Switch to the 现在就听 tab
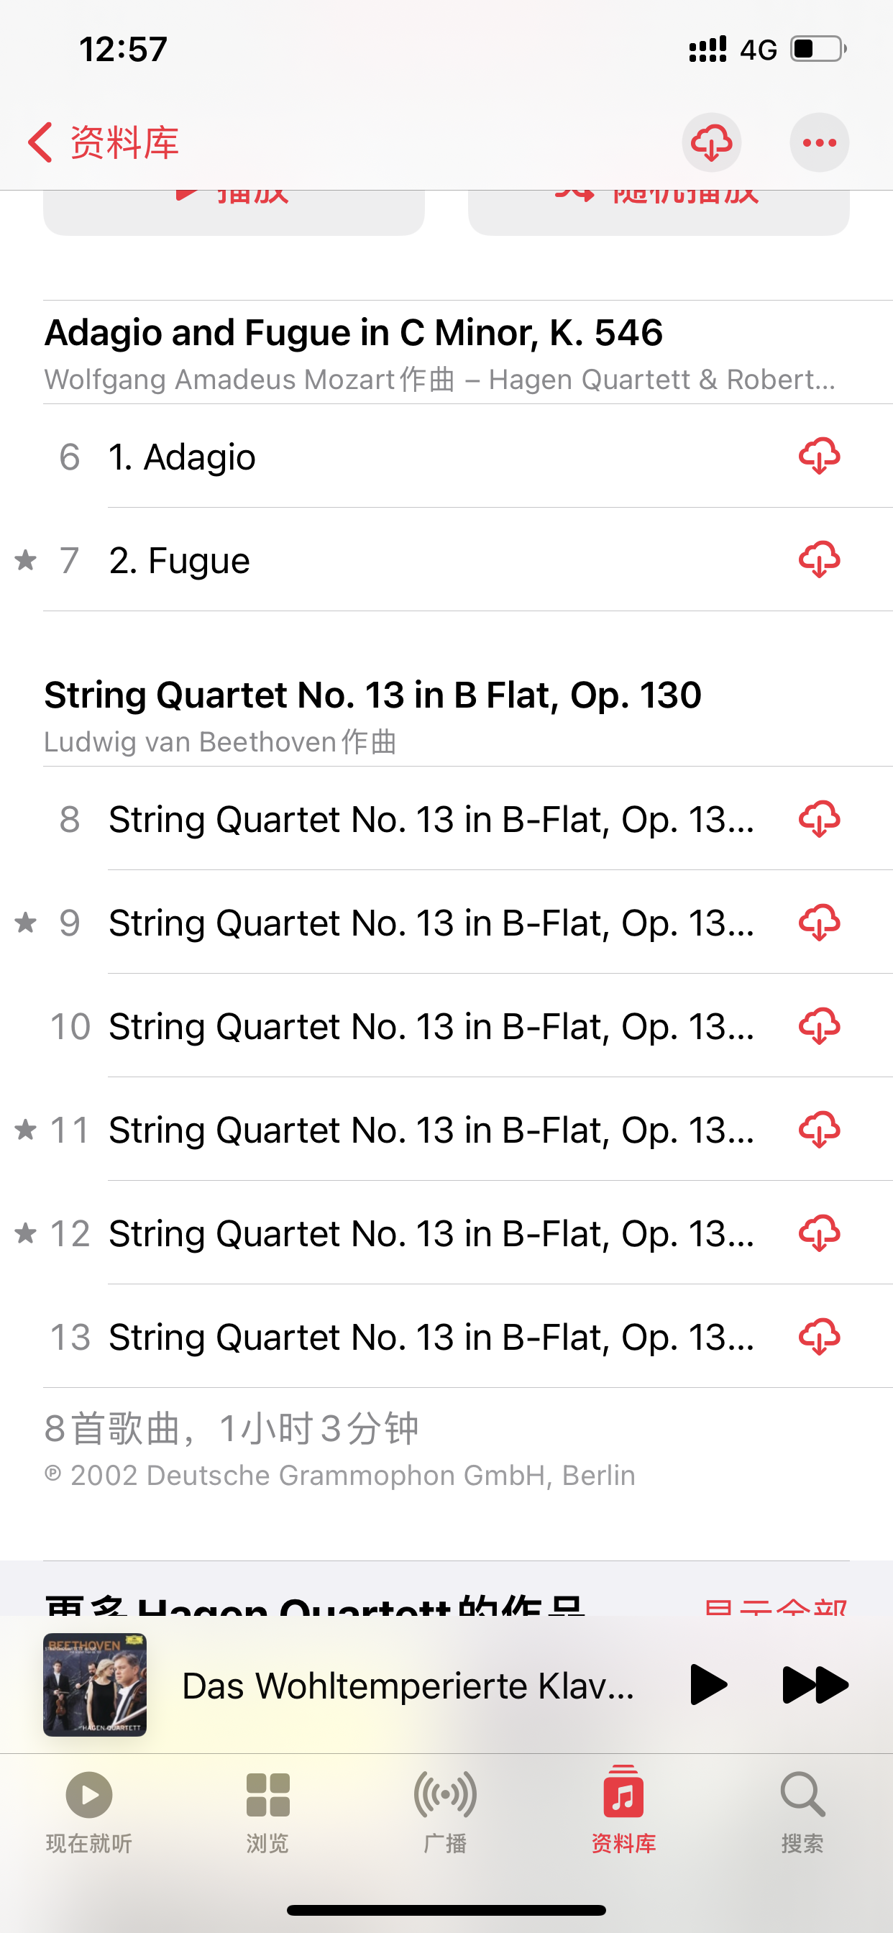Image resolution: width=893 pixels, height=1933 pixels. pyautogui.click(x=89, y=1810)
